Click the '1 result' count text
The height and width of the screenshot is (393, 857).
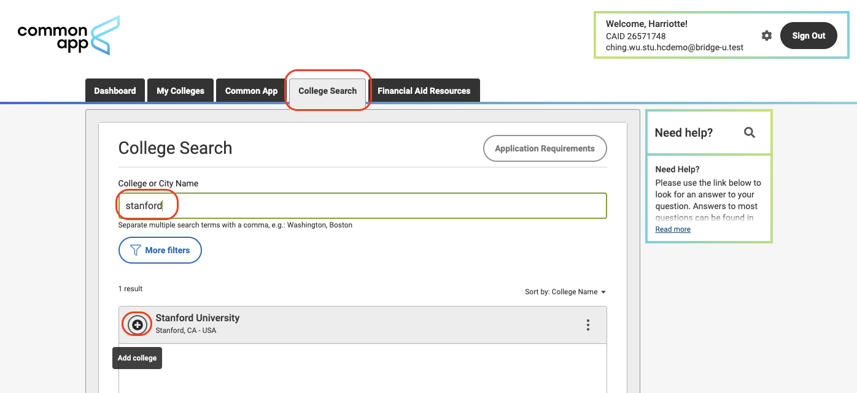[x=131, y=289]
